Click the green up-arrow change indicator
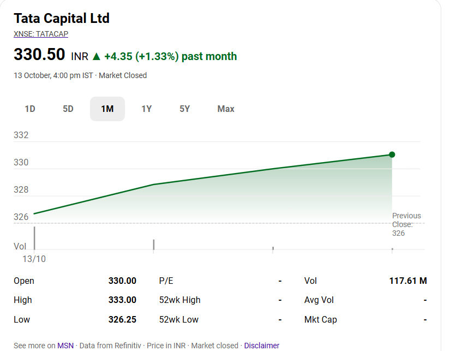The width and height of the screenshot is (450, 351). pyautogui.click(x=97, y=56)
